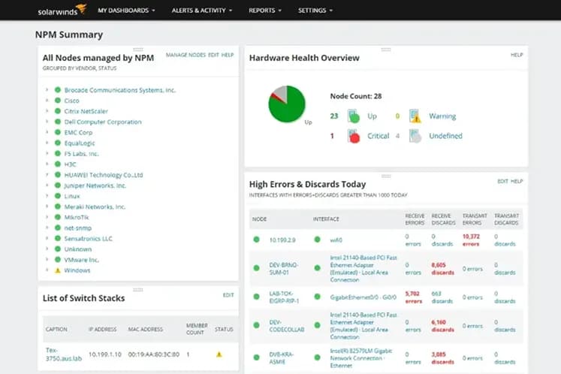Expand the H3C node group
561x374 pixels.
pos(47,164)
